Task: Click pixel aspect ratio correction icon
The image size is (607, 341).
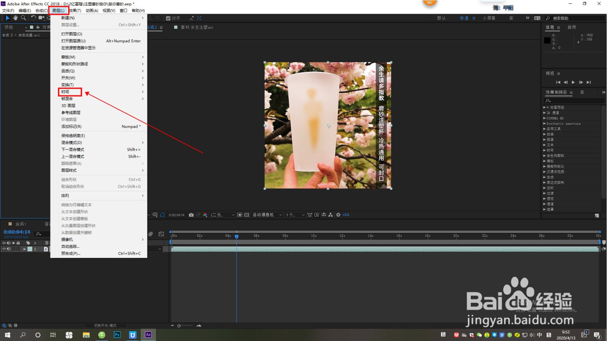Action: click(x=310, y=215)
